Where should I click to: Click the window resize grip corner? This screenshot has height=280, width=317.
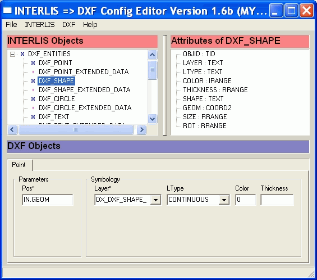311,274
